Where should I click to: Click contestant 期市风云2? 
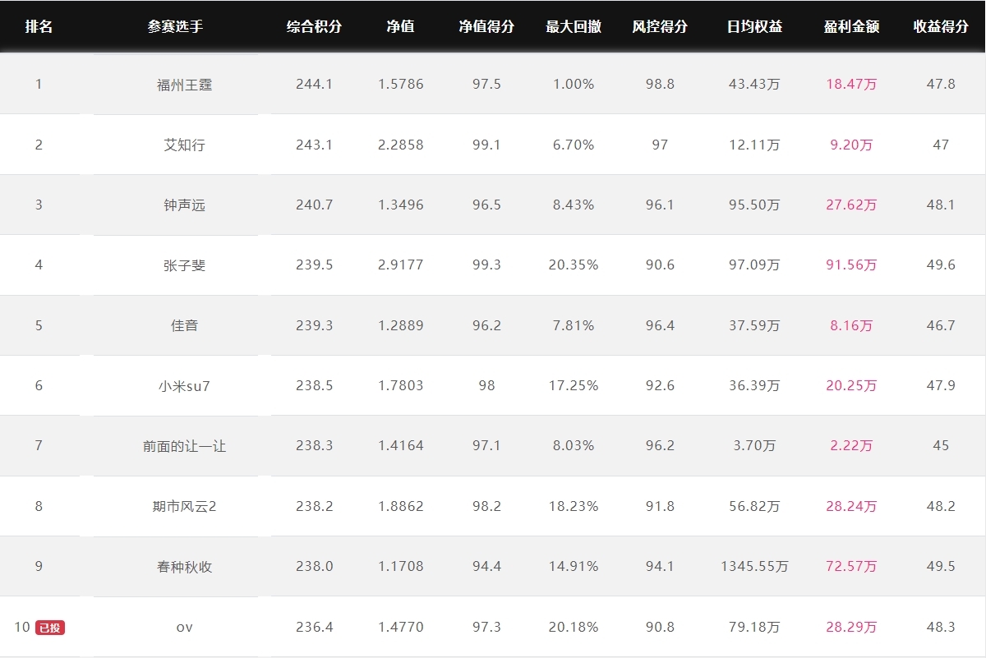[184, 507]
